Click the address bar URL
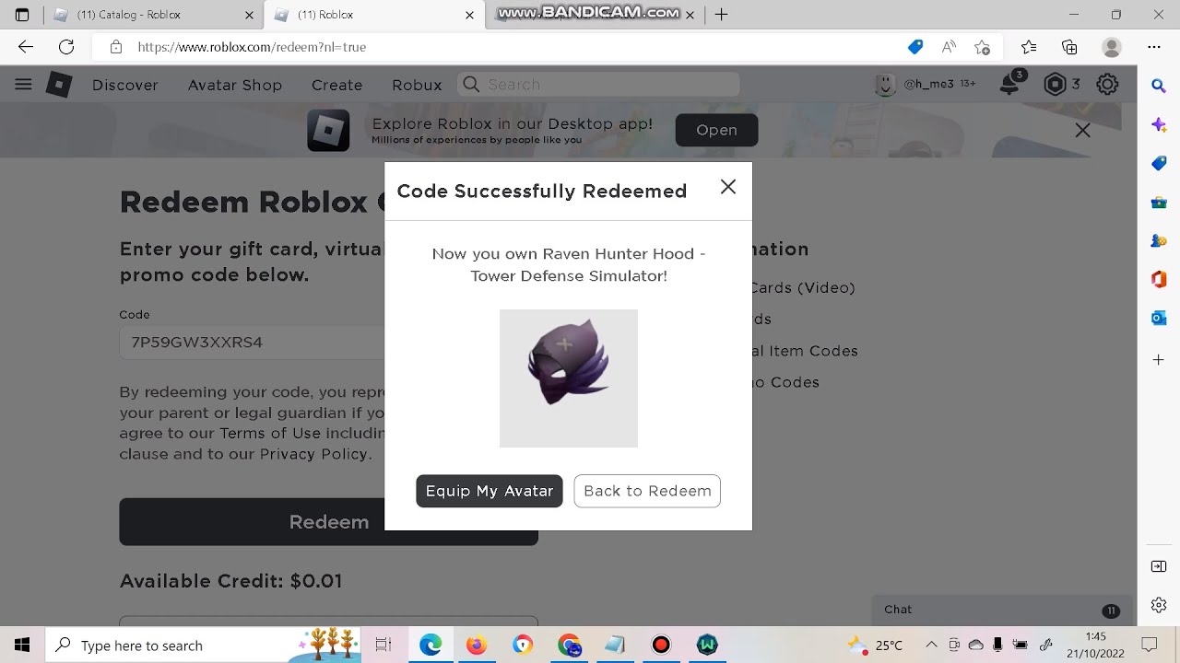This screenshot has width=1180, height=663. click(252, 47)
